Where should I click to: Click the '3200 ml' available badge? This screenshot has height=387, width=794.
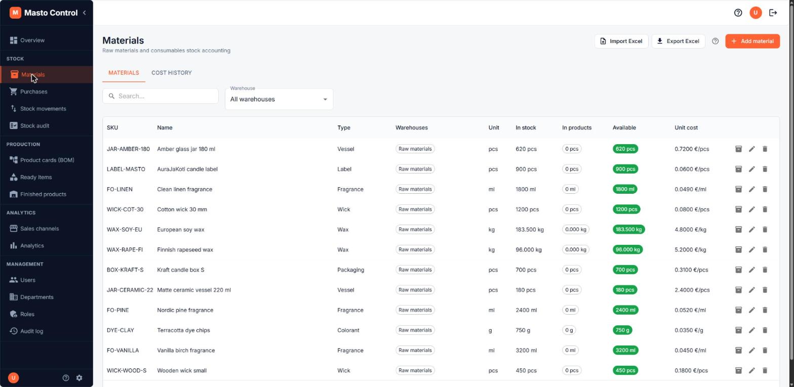coord(625,350)
